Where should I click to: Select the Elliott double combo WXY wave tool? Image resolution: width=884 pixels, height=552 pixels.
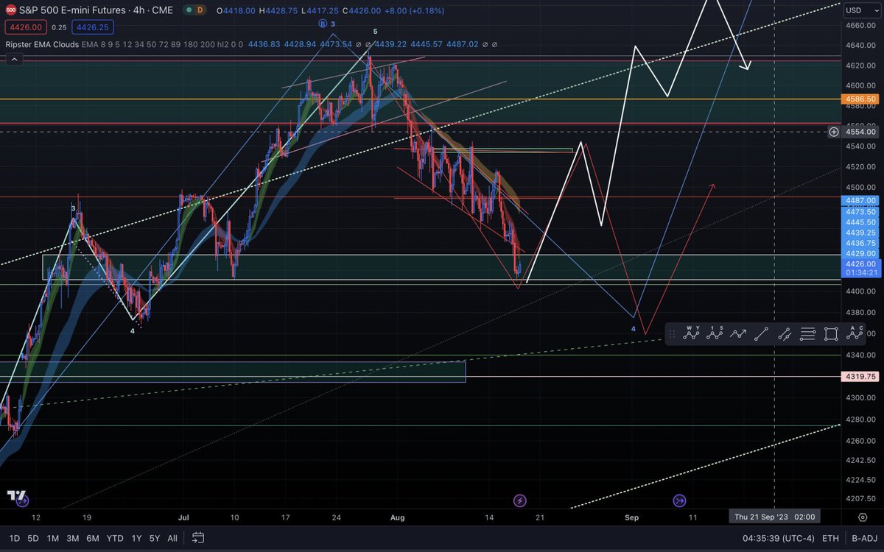[x=691, y=333]
